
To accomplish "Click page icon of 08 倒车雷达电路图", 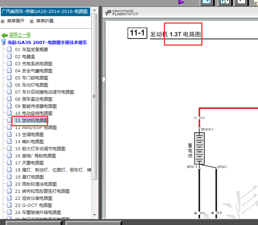I will click(9, 99).
